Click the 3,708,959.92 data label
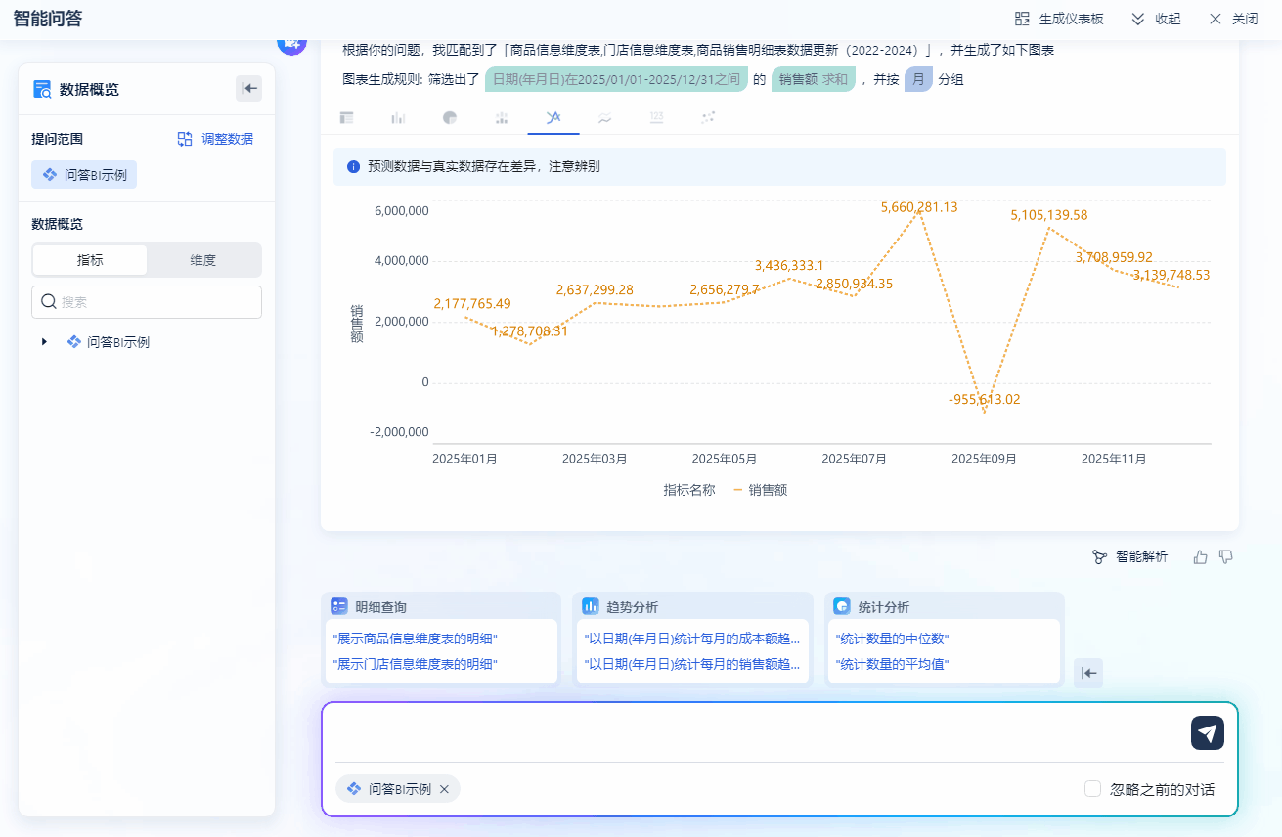 [x=1114, y=257]
